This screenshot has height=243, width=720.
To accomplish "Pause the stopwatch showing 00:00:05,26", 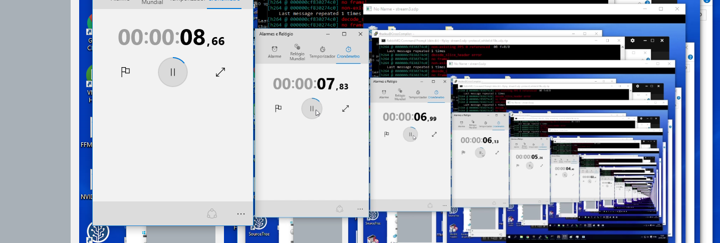I will click(x=529, y=165).
